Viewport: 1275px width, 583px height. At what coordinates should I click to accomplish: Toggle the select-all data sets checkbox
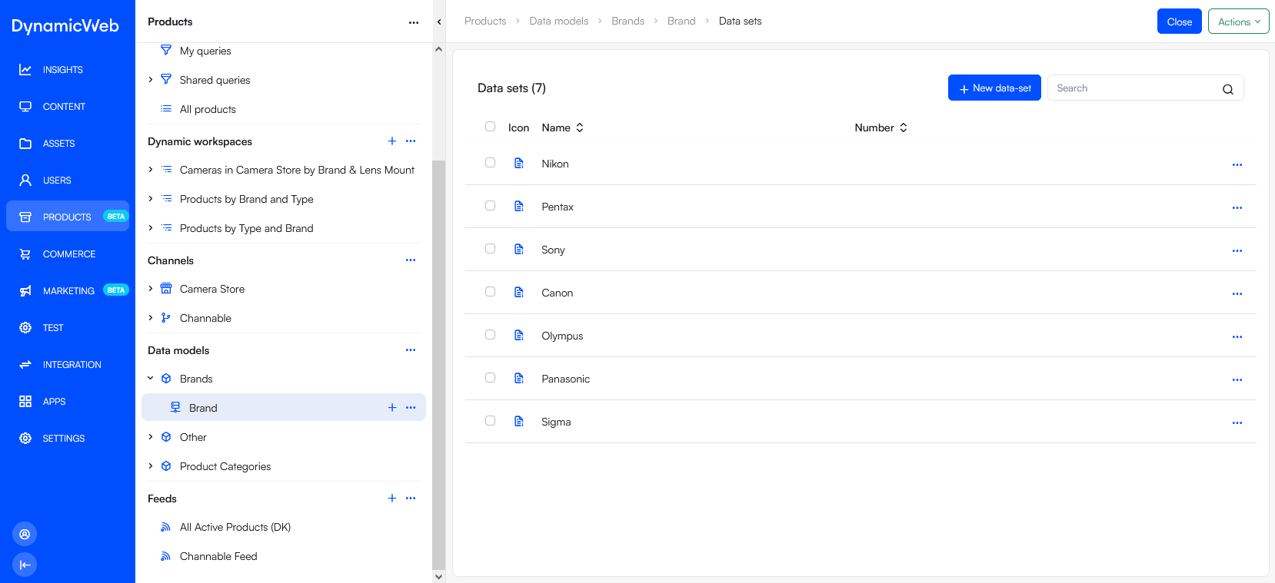pyautogui.click(x=490, y=127)
